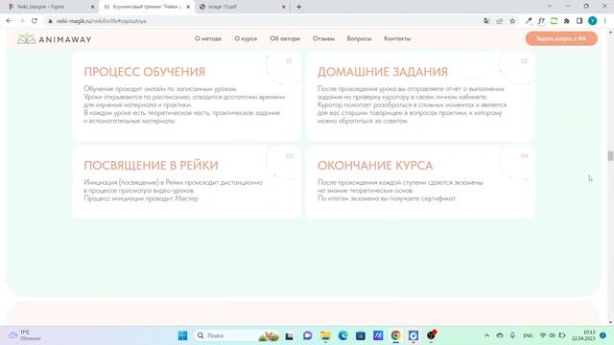Open the notification center badge
Image resolution: width=614 pixels, height=345 pixels.
click(602, 335)
